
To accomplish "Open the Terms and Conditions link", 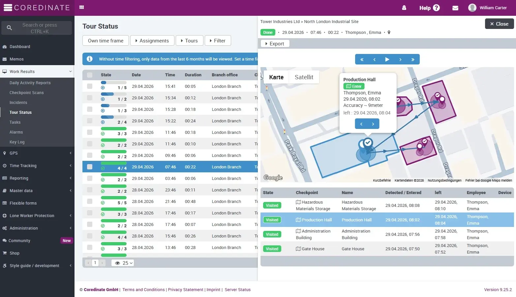I will (x=143, y=290).
